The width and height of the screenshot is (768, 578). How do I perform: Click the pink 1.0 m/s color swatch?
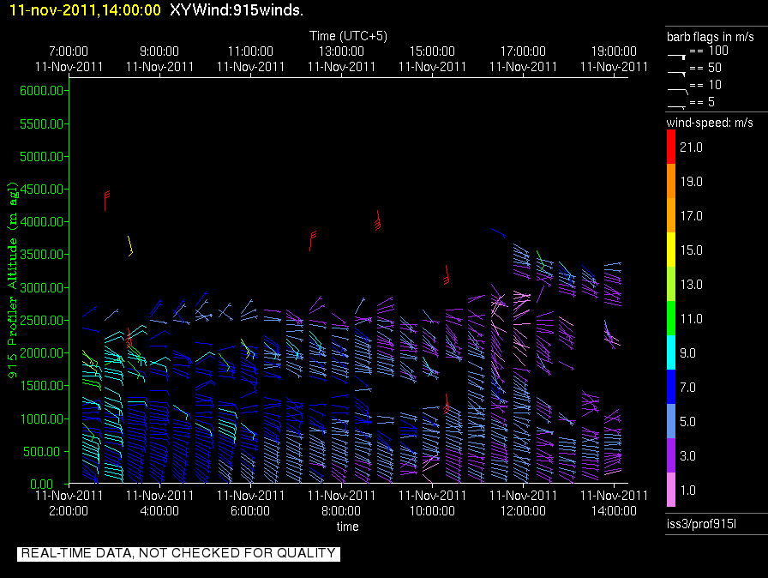pos(671,490)
